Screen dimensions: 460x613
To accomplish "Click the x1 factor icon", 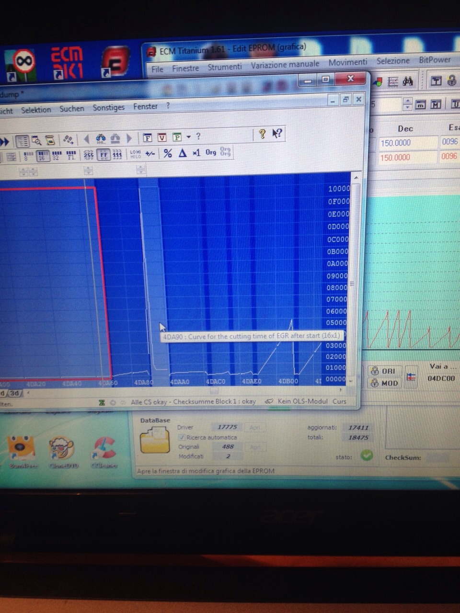I will [x=196, y=153].
